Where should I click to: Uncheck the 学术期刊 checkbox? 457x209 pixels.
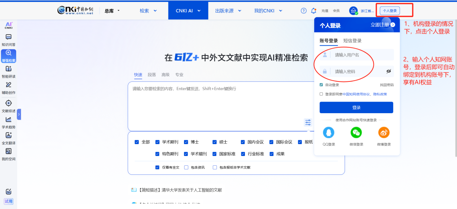point(157,142)
